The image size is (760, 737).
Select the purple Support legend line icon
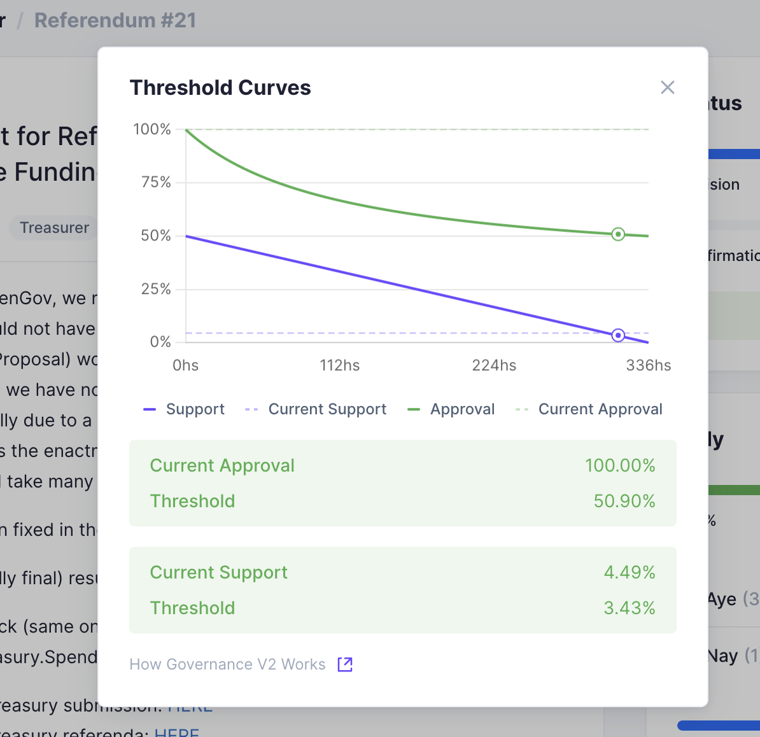(149, 409)
